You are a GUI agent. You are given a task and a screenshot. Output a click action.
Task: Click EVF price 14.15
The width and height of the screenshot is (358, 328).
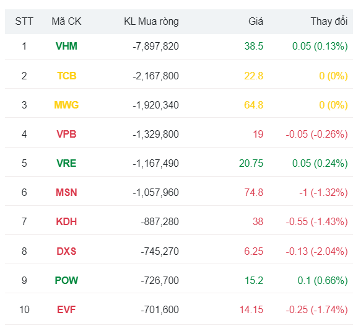click(x=251, y=310)
